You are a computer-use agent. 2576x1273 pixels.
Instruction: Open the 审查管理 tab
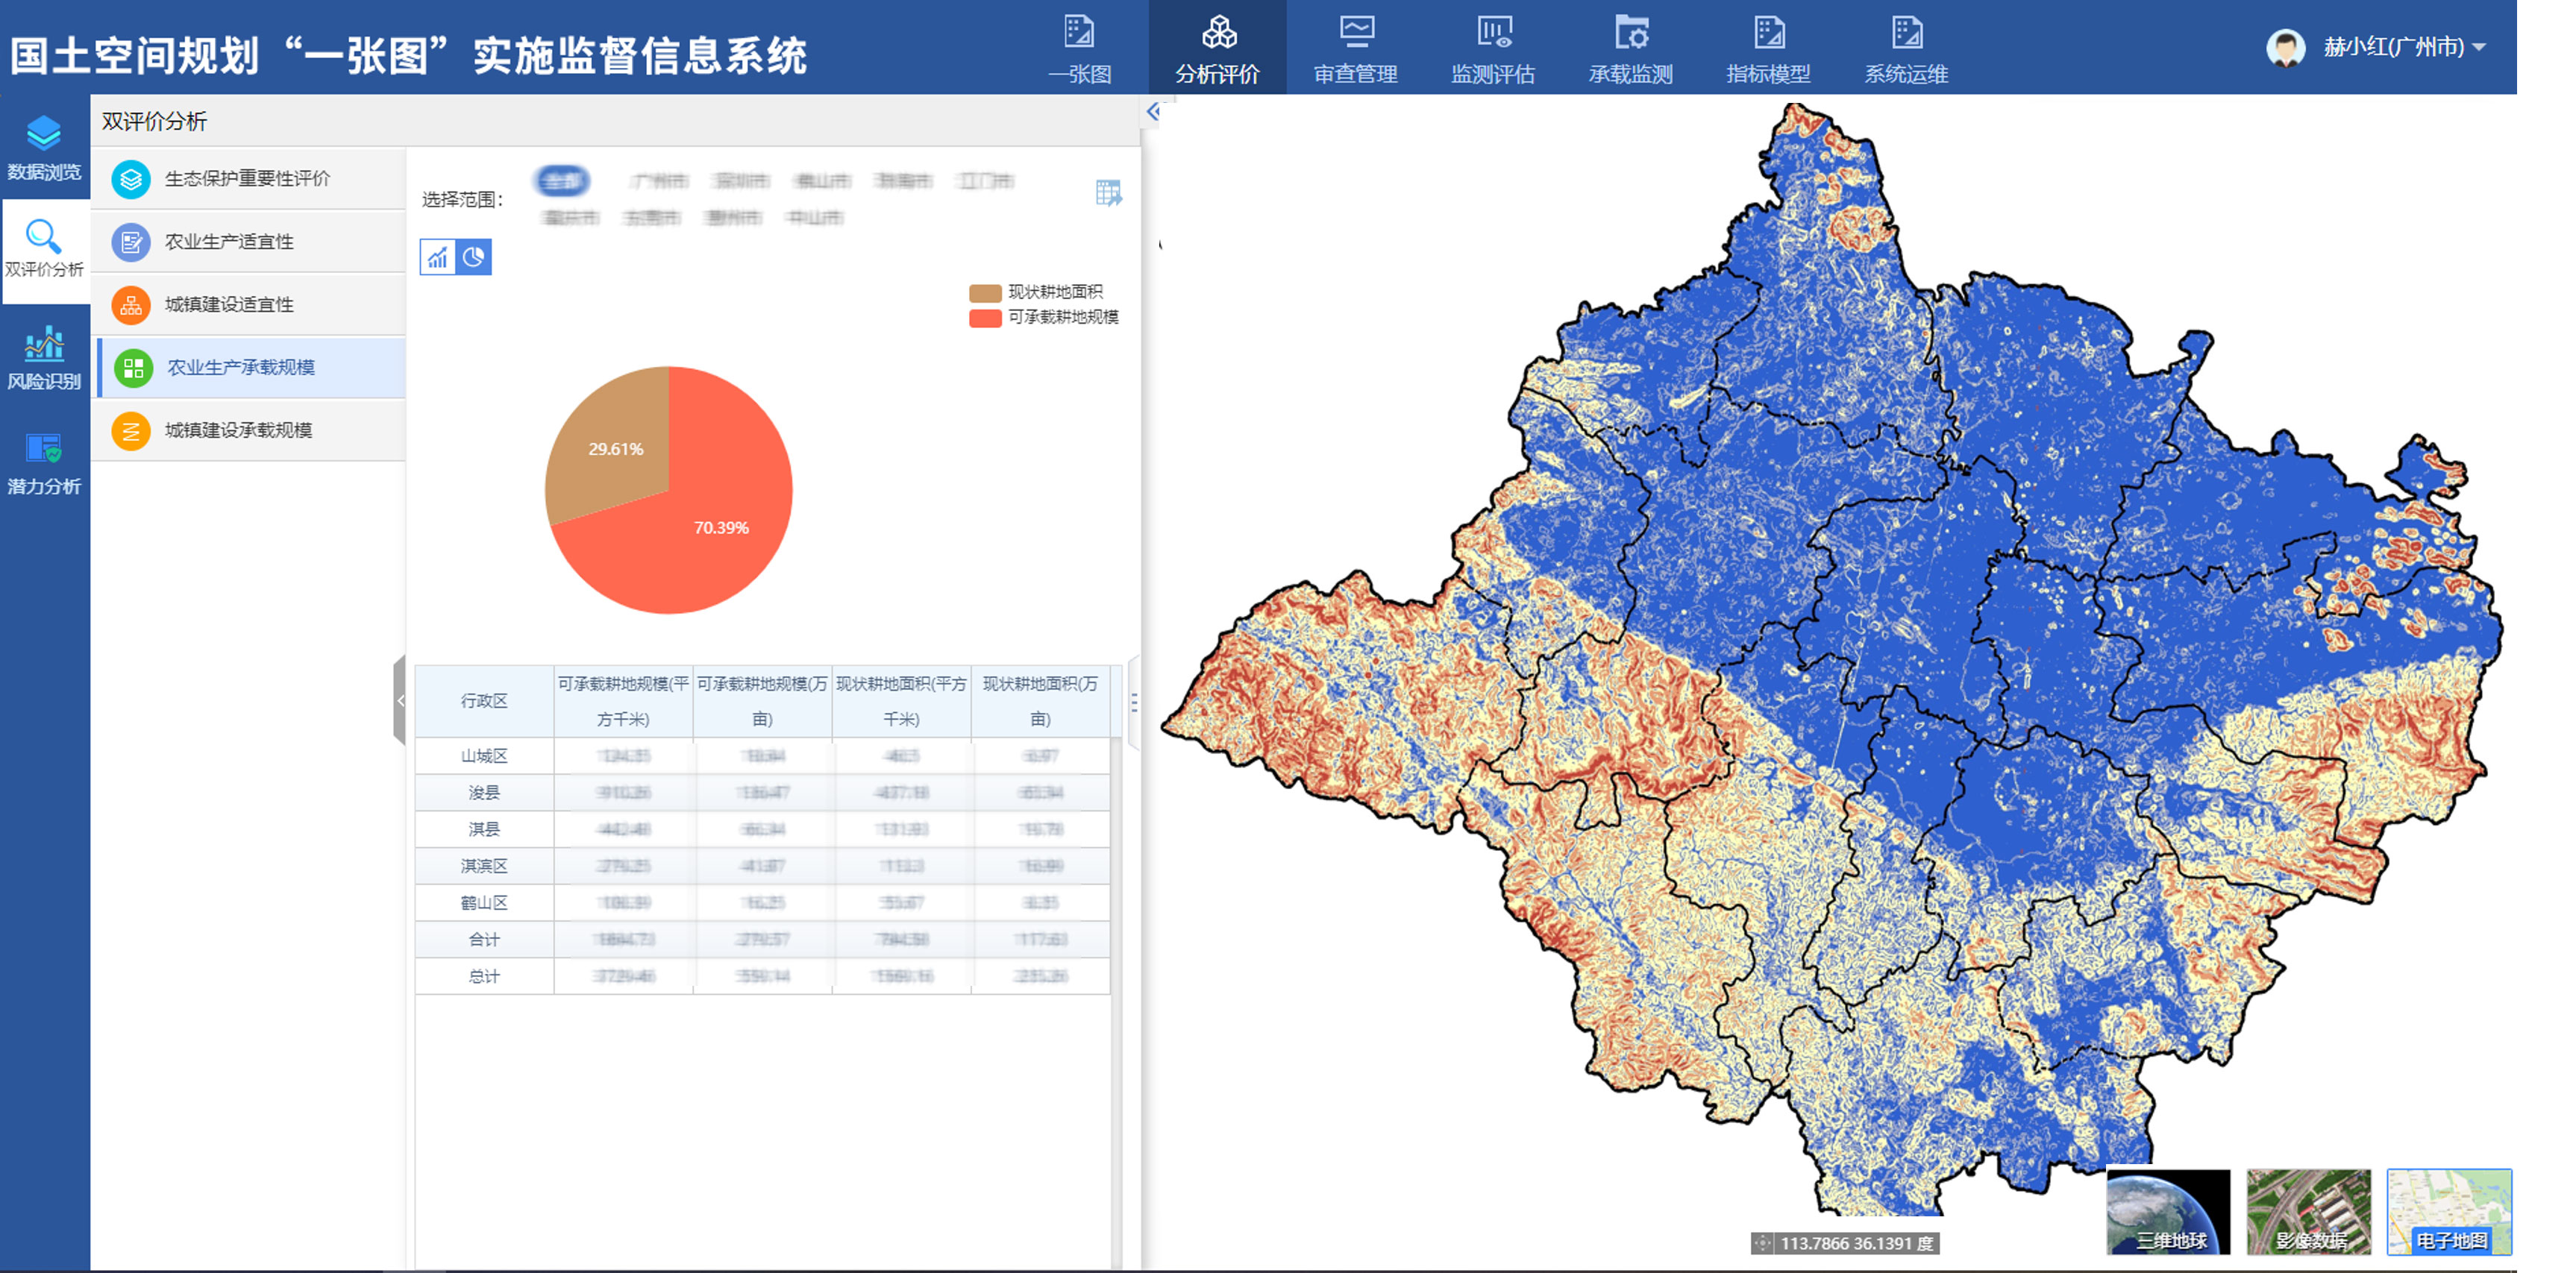click(1355, 49)
